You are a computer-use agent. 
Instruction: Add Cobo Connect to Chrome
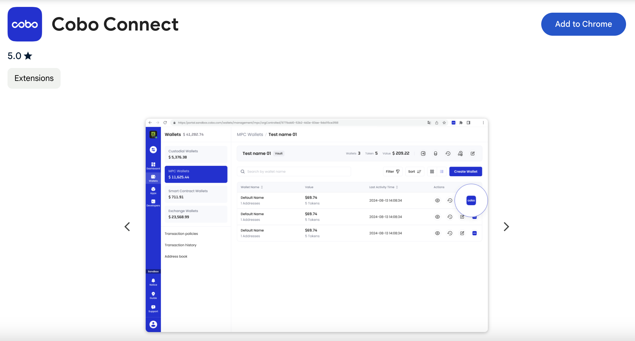click(x=583, y=24)
